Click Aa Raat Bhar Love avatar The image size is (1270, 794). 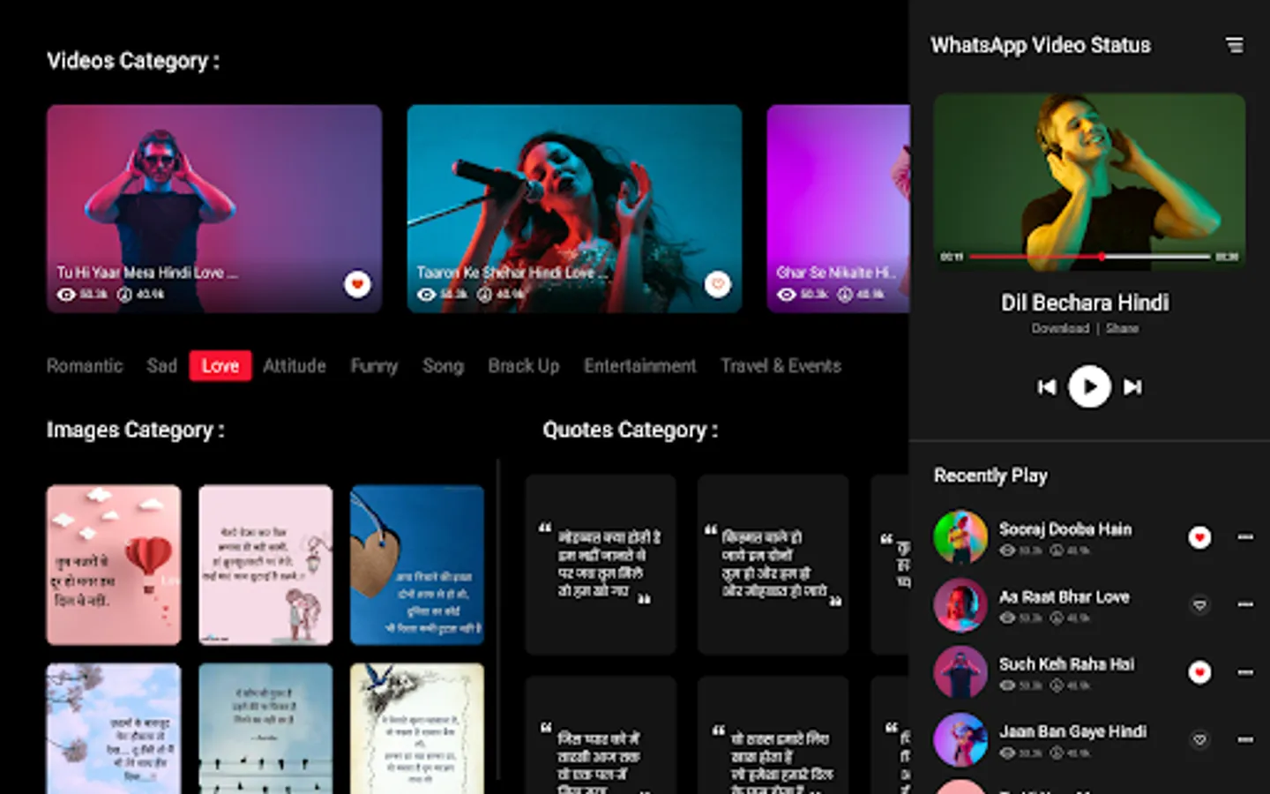click(x=960, y=605)
